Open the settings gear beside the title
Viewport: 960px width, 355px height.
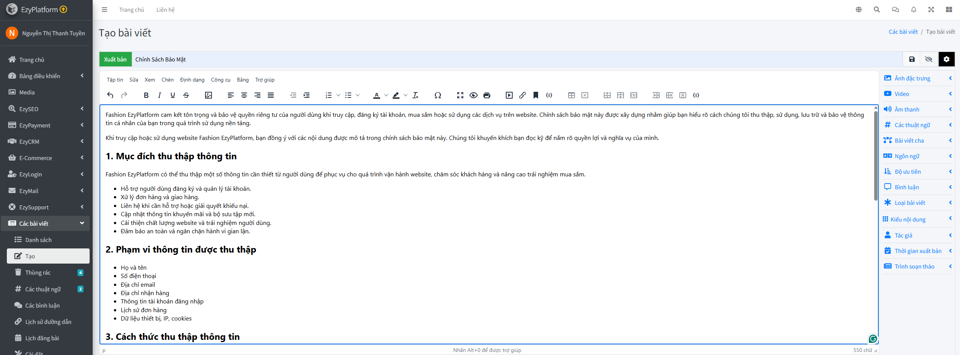(946, 59)
